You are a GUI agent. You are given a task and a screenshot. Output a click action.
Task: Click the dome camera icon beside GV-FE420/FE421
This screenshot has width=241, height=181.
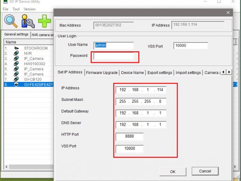(x=16, y=84)
